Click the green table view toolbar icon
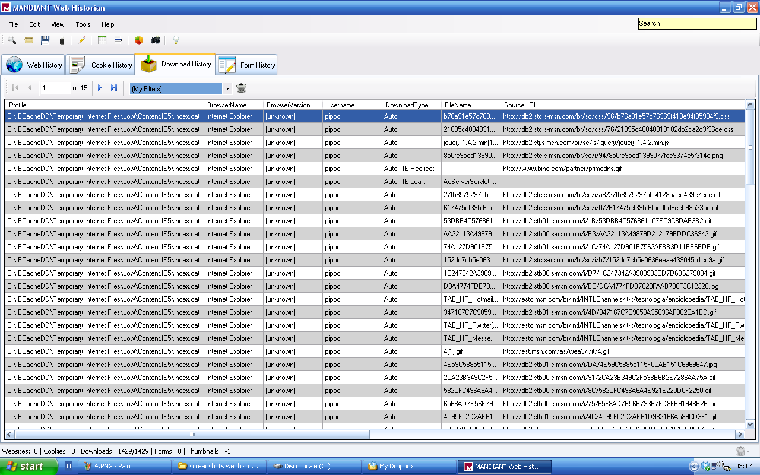760x475 pixels. (102, 40)
